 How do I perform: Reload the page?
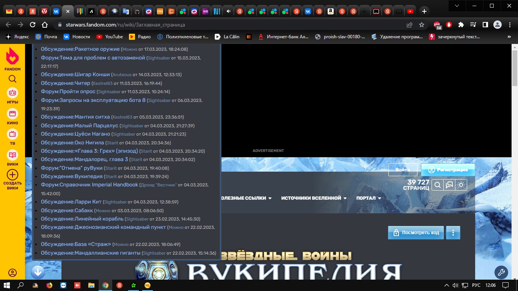[33, 25]
